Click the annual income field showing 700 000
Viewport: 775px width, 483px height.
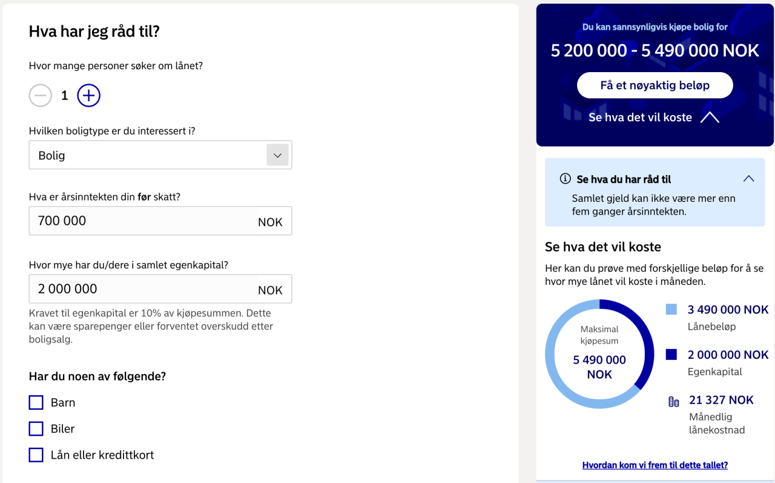(x=143, y=221)
